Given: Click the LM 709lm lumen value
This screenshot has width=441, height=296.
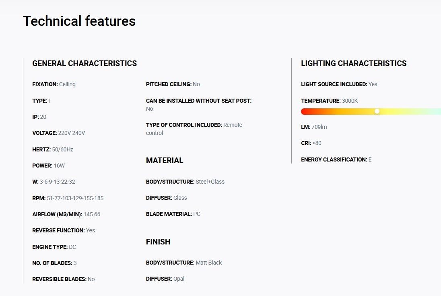Looking at the screenshot, I should point(319,127).
